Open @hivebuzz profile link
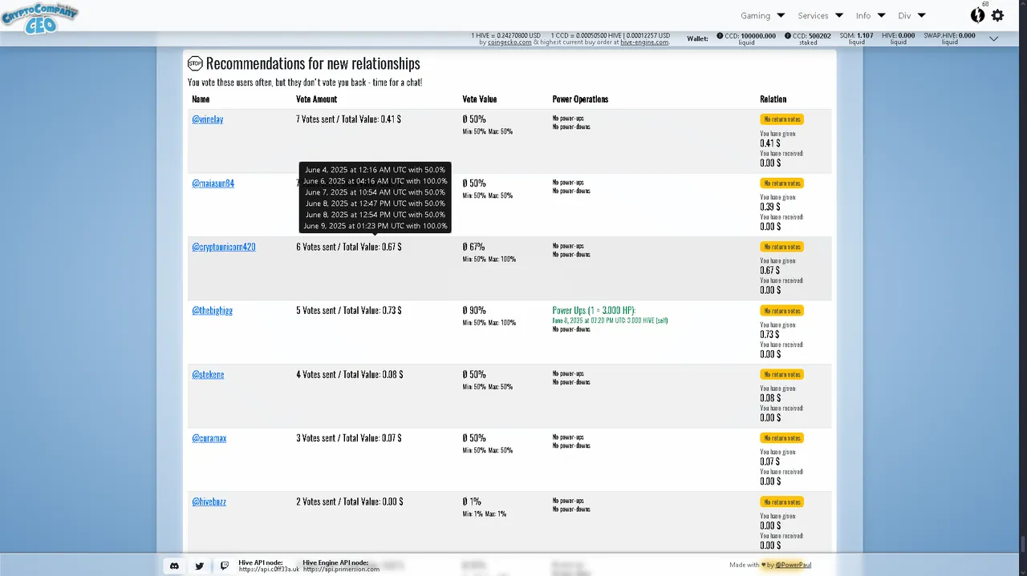Image resolution: width=1027 pixels, height=576 pixels. pos(209,501)
